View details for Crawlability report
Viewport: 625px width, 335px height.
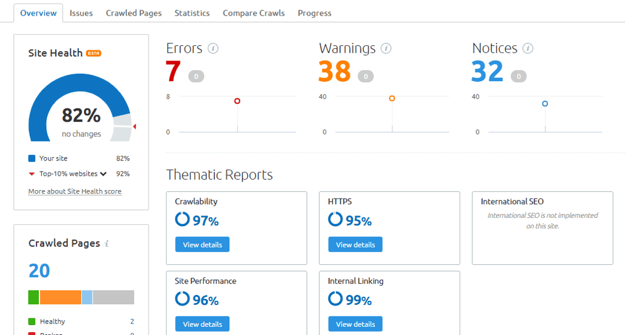click(203, 245)
